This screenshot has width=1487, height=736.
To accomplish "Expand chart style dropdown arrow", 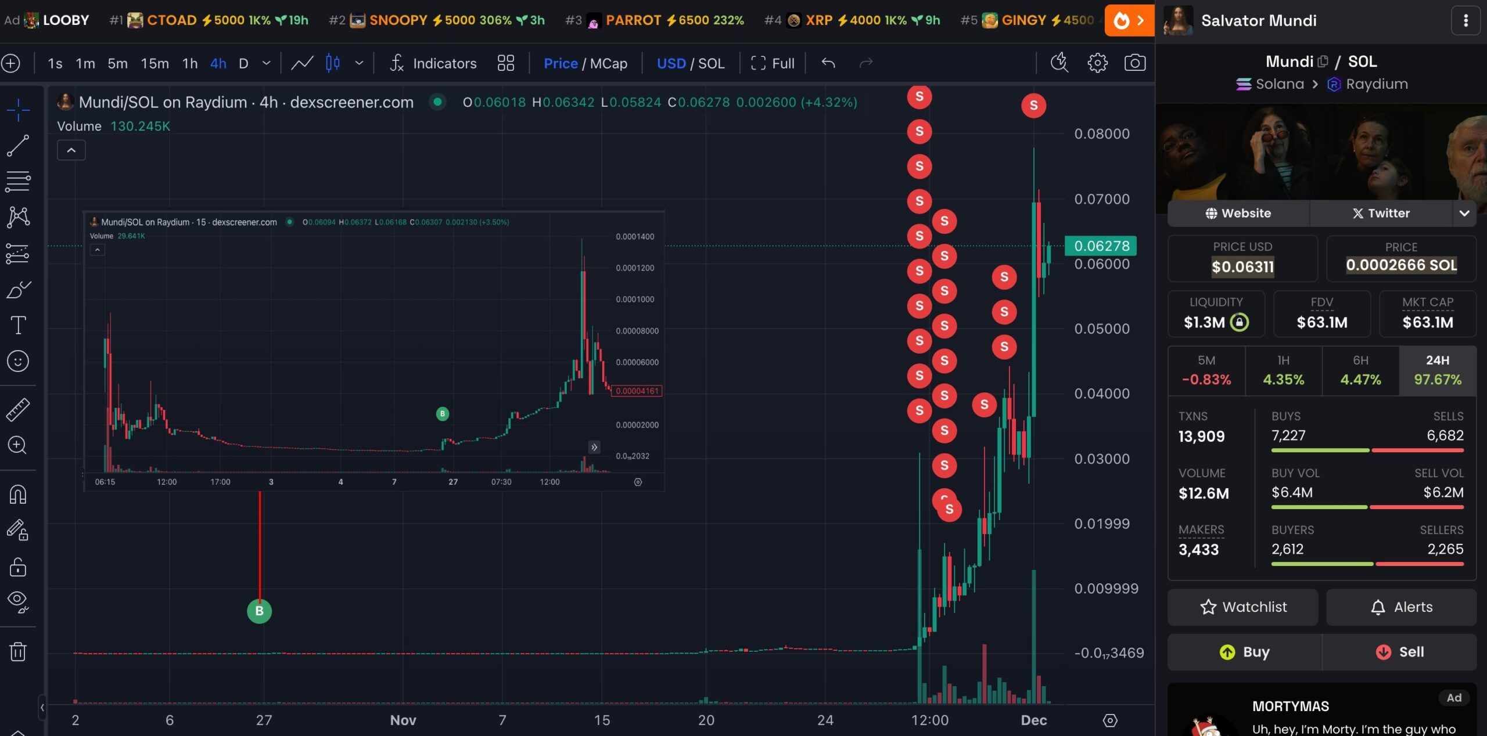I will [359, 63].
